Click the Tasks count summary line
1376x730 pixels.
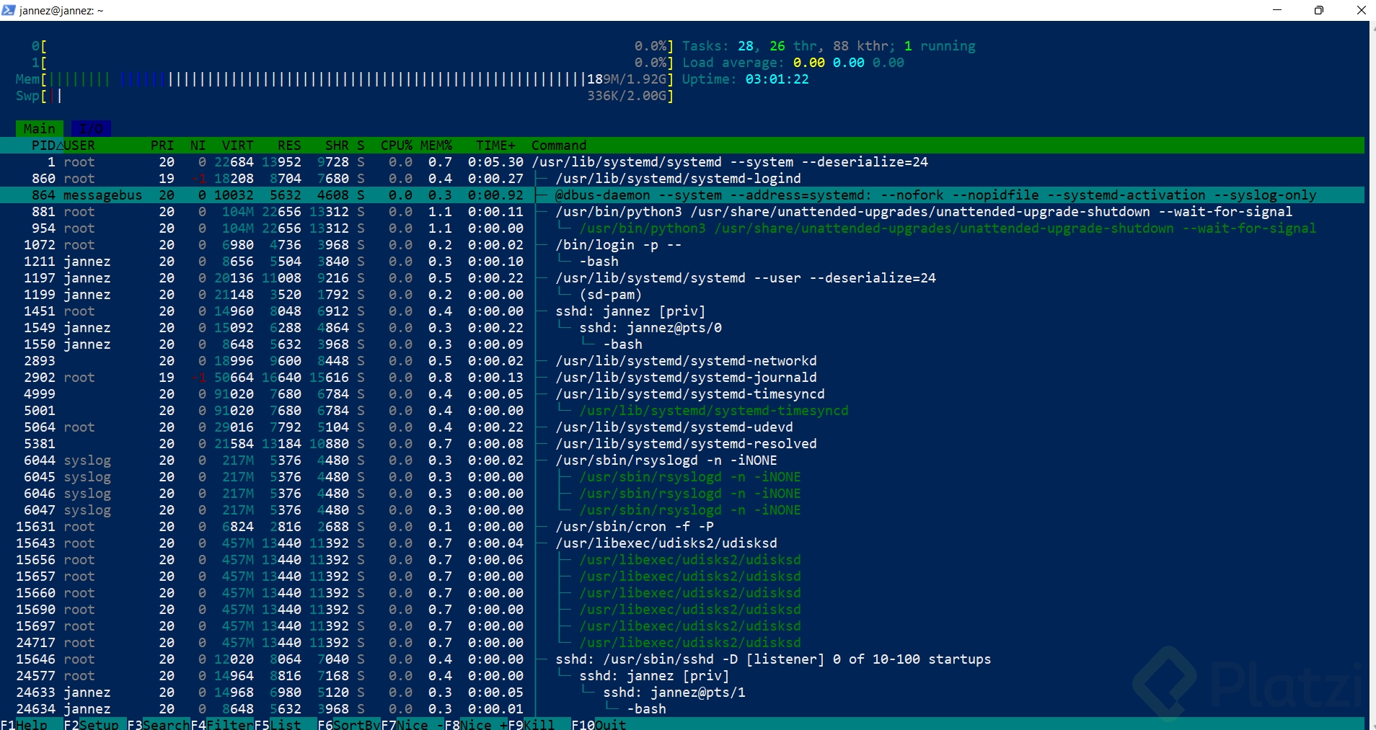829,46
